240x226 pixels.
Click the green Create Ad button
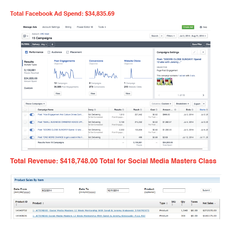coord(188,27)
